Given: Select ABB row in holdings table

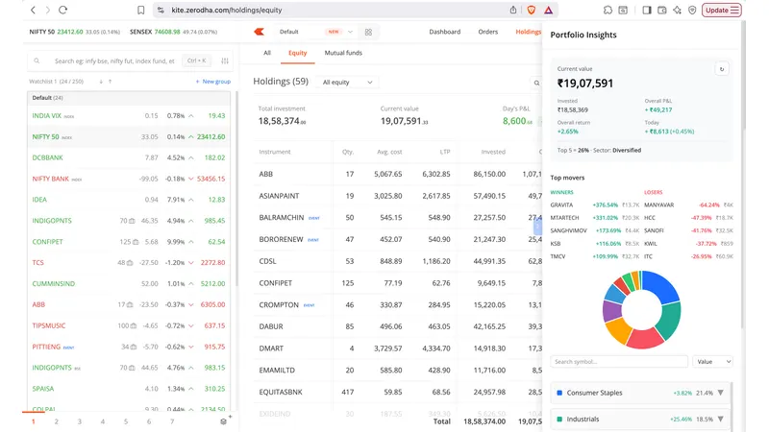Looking at the screenshot, I should pyautogui.click(x=397, y=174).
